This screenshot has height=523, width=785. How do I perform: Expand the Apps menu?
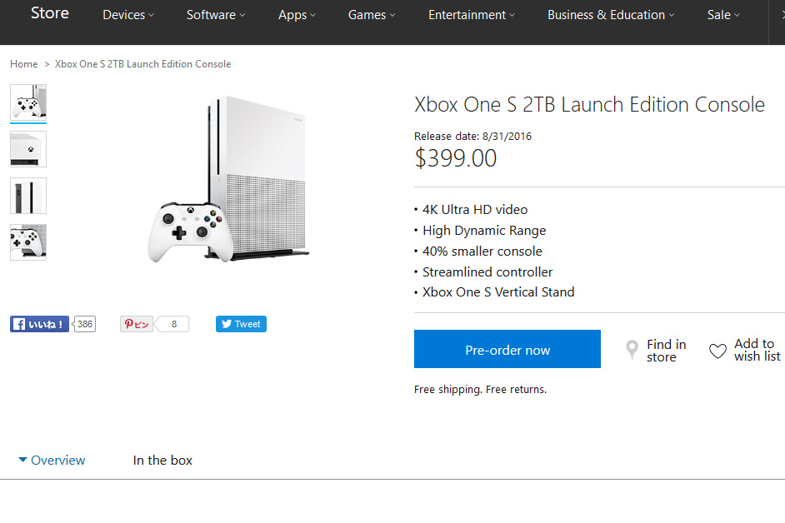[297, 15]
